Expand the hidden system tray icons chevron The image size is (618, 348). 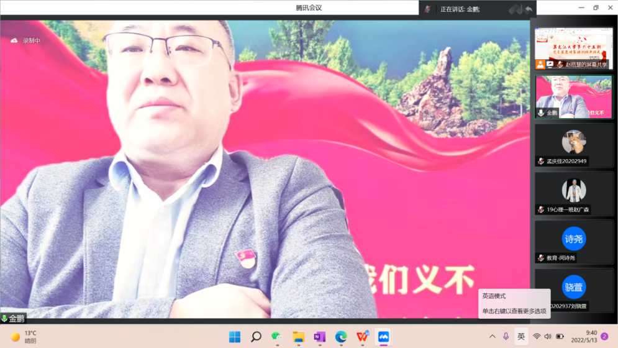493,337
